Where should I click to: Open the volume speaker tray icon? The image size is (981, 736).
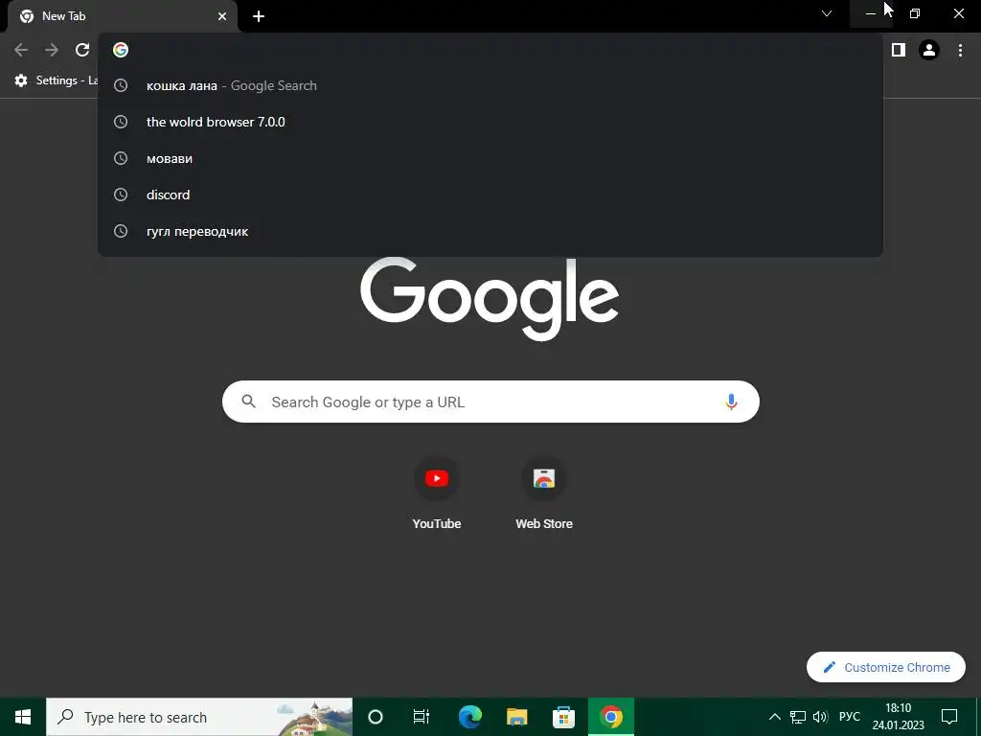click(820, 717)
